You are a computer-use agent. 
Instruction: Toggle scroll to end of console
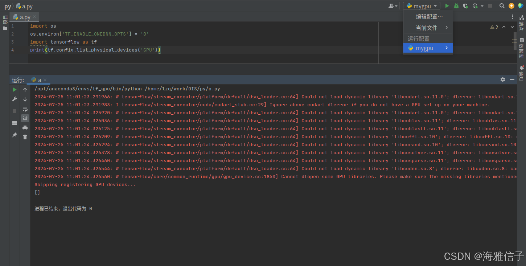[25, 118]
